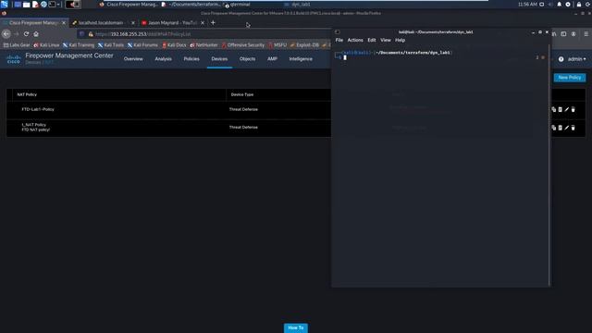Open Firefox hamburger menu
The height and width of the screenshot is (333, 592).
[586, 34]
